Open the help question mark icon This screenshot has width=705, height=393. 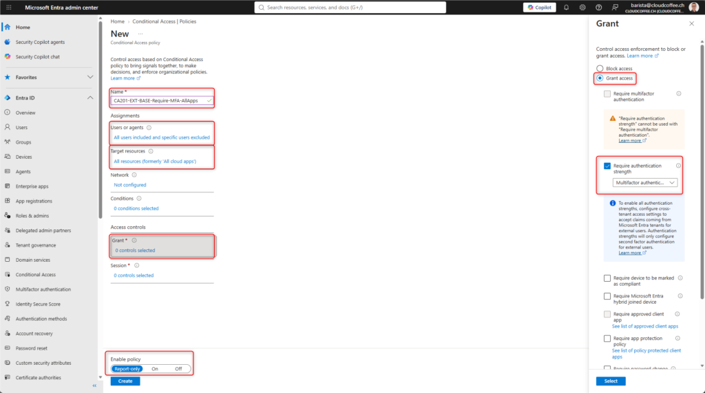coord(598,8)
